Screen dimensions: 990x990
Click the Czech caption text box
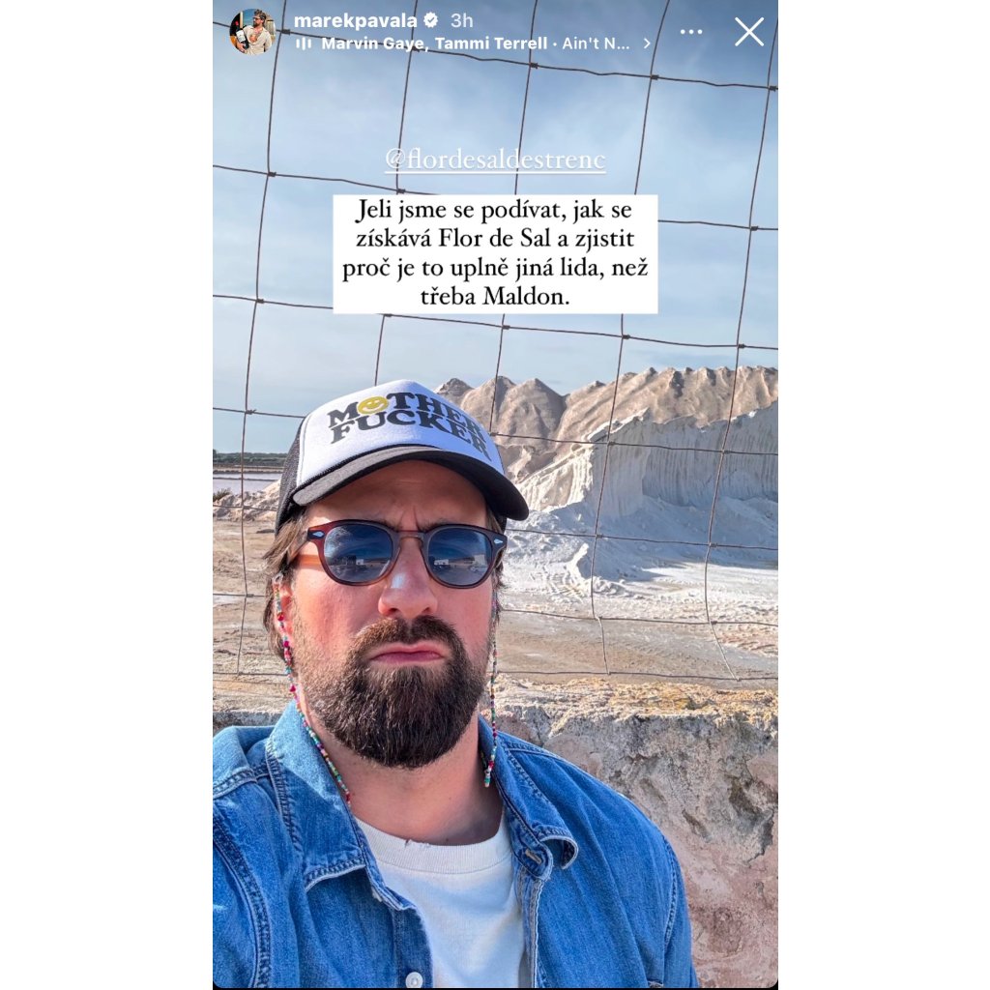496,254
